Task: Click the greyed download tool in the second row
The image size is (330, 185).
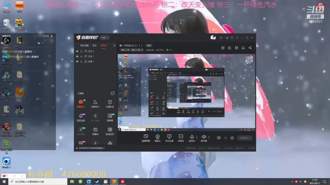Action: (x=95, y=118)
